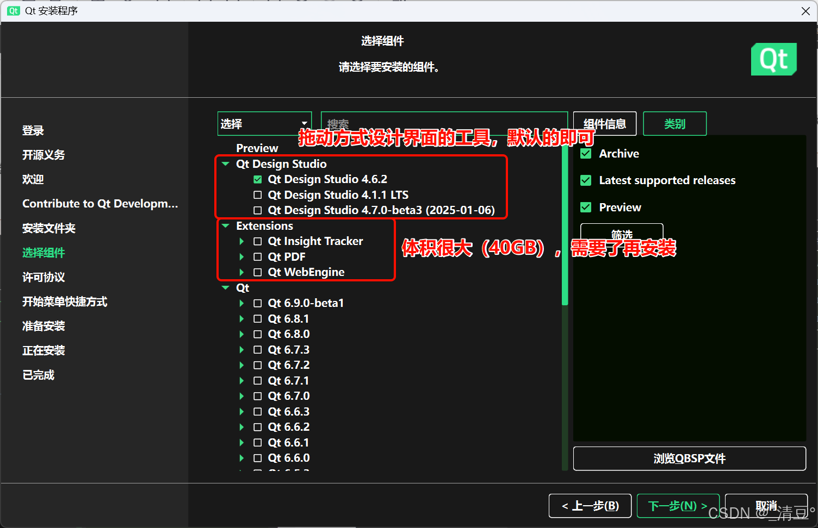Switch to the 类别 tab

coord(675,124)
